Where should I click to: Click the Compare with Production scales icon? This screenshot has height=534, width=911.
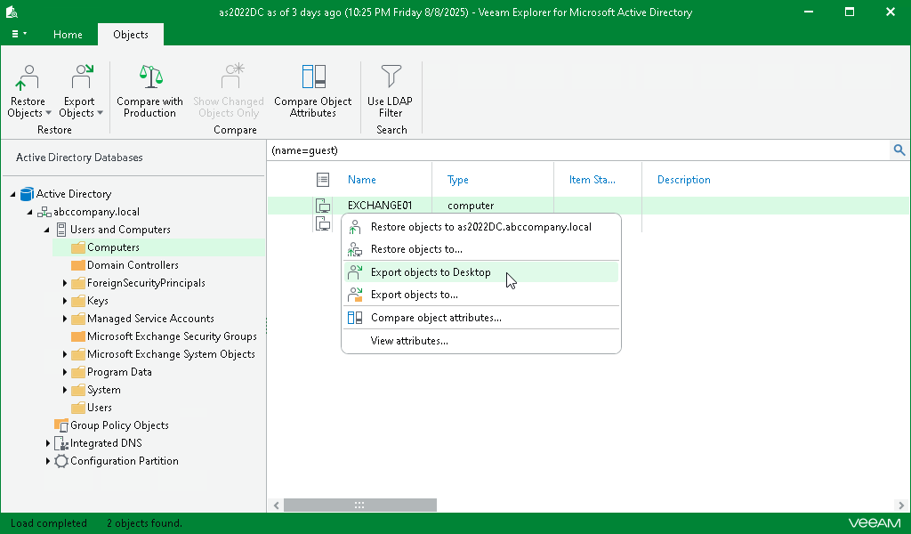click(150, 77)
